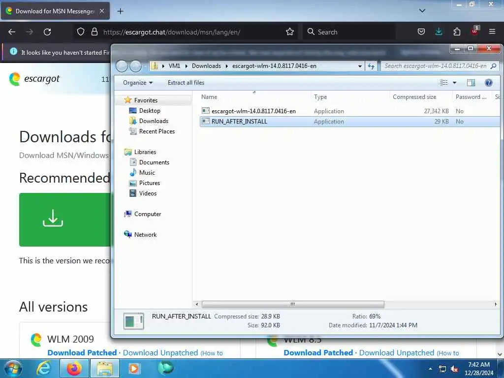The height and width of the screenshot is (378, 504).
Task: Select escargot-wlm-14.0.8117.0416-en application file
Action: pyautogui.click(x=253, y=111)
